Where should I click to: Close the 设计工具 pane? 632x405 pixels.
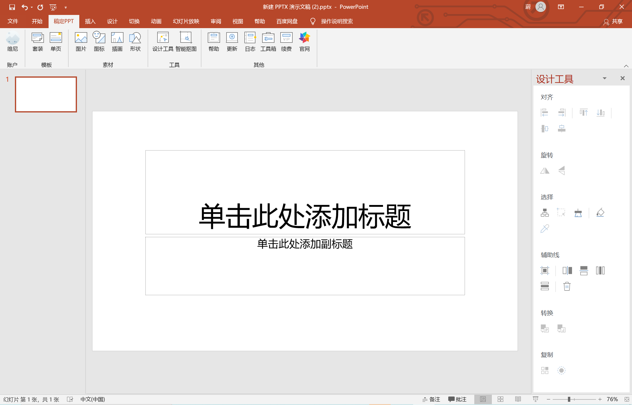click(623, 78)
